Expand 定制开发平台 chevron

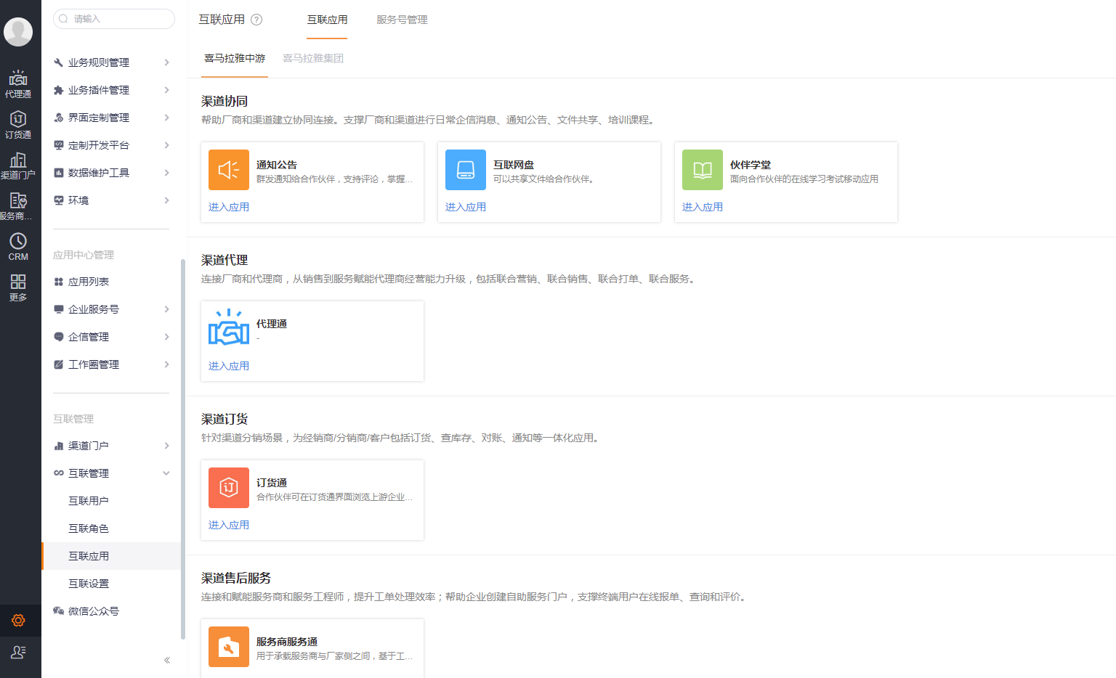pyautogui.click(x=167, y=145)
